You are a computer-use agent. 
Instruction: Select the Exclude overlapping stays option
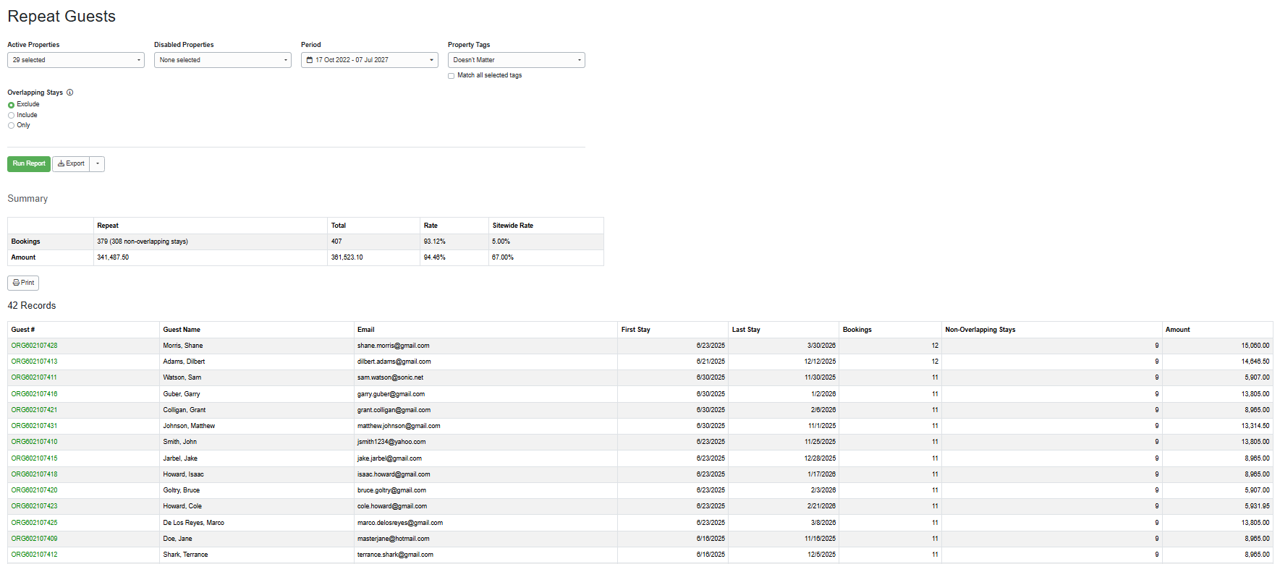tap(11, 105)
